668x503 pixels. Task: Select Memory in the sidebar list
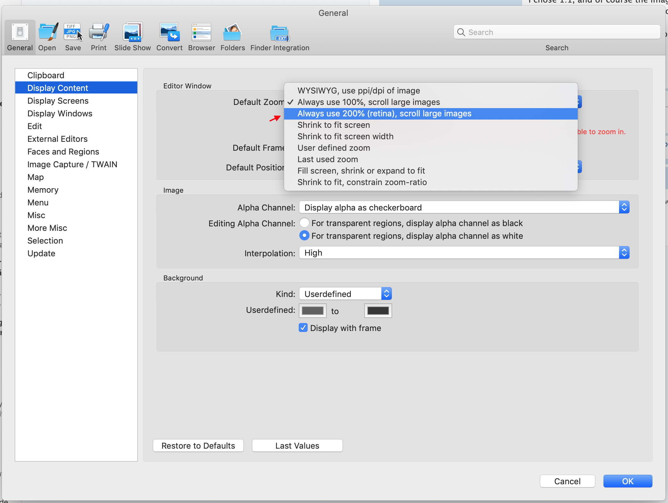pyautogui.click(x=76, y=190)
